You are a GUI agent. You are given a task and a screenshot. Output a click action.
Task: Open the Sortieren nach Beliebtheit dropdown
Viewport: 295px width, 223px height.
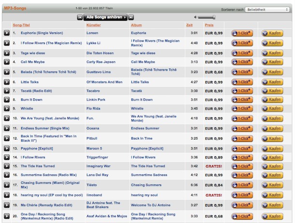267,9
